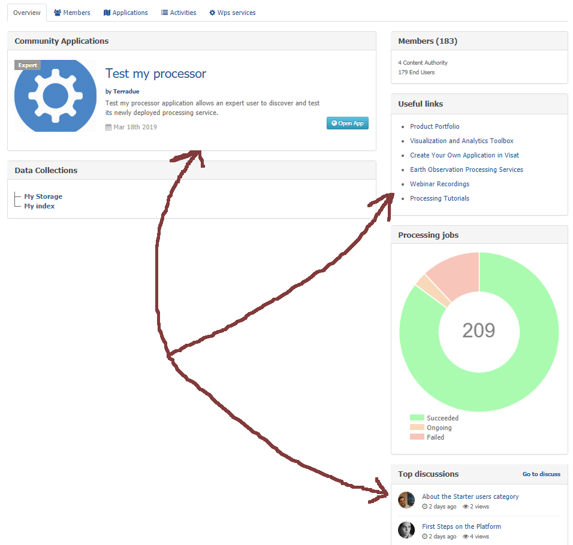Switch to the Applications tab
This screenshot has width=573, height=545.
click(126, 13)
